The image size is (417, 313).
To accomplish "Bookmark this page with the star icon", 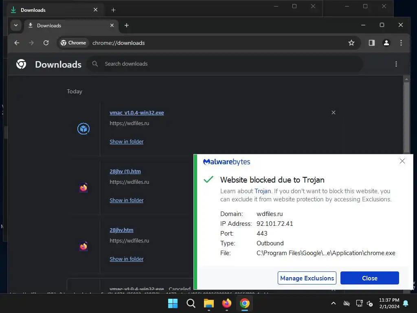I will 351,43.
